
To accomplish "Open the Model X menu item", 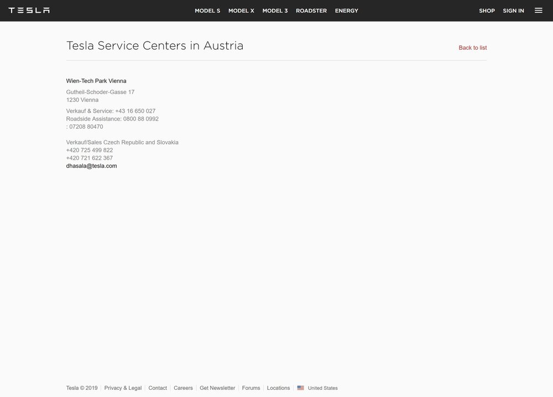I will (241, 11).
